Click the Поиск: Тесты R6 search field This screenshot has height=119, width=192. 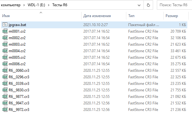[x=175, y=5]
